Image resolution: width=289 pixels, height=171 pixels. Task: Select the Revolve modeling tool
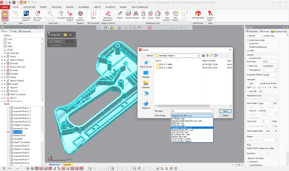coord(136,15)
